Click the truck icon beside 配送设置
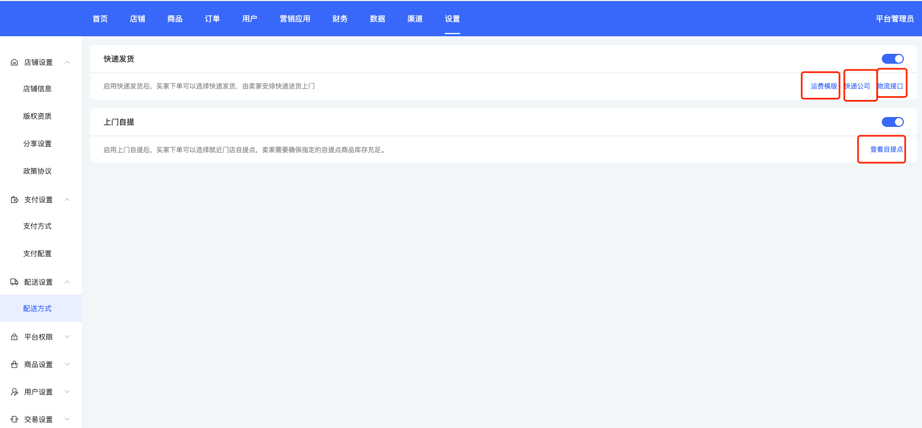This screenshot has width=922, height=428. [x=14, y=282]
